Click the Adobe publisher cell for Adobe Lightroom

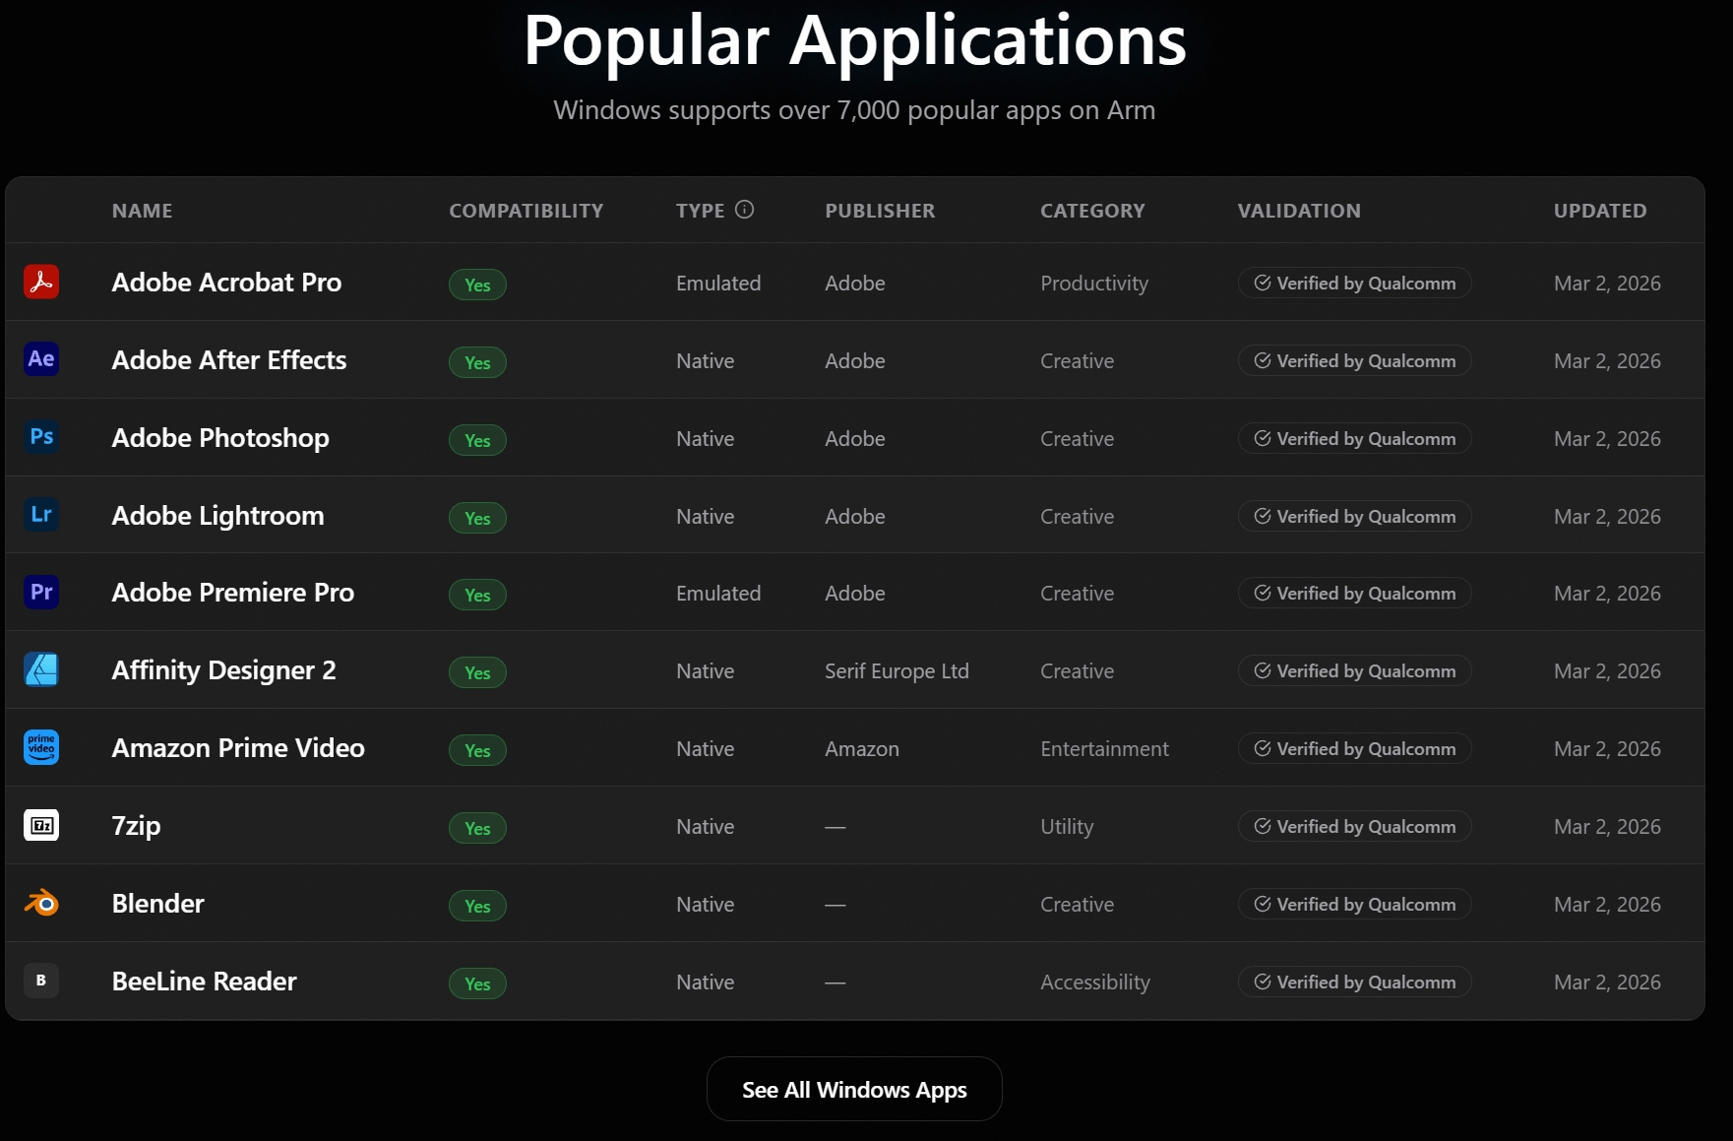coord(855,517)
